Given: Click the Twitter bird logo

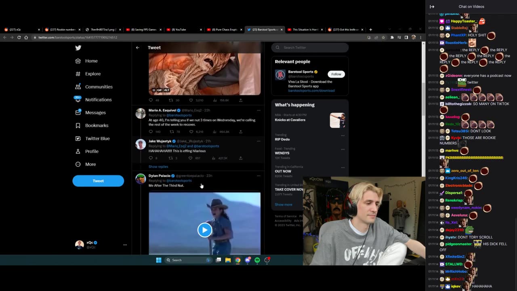Looking at the screenshot, I should click(78, 48).
